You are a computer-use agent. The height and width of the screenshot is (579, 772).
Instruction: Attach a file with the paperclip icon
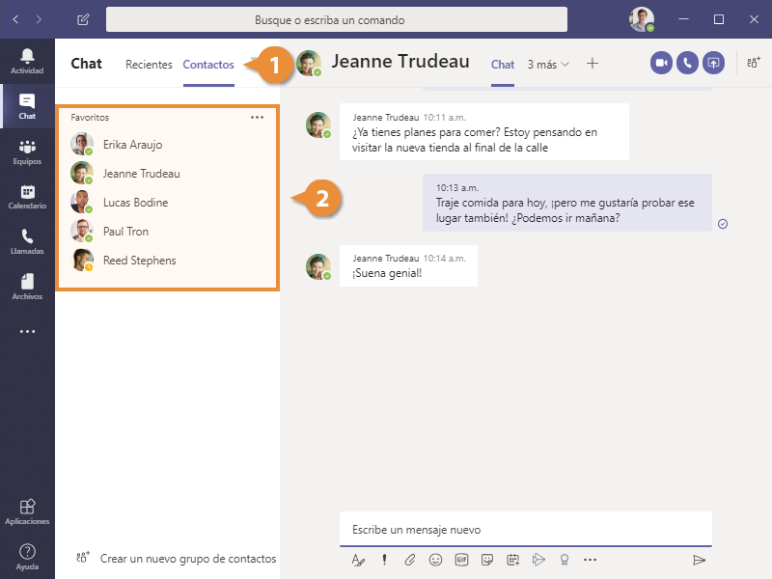coord(410,560)
